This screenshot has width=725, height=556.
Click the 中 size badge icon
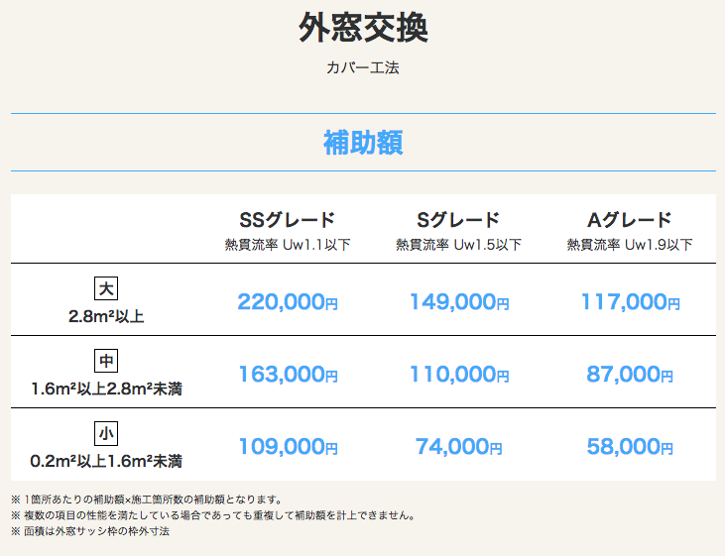point(106,361)
